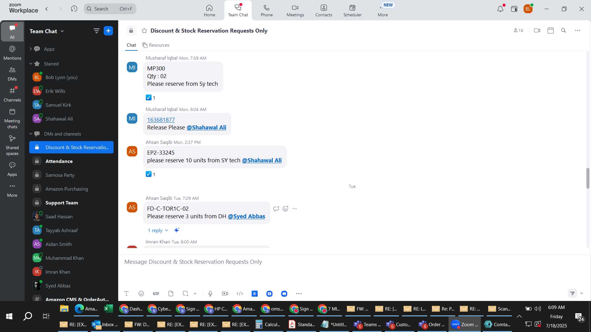Open the send options dropdown arrow

point(582,293)
